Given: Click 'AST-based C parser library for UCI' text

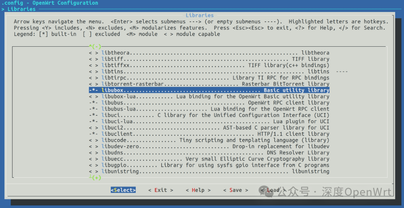Looking at the screenshot, I should (276, 128).
